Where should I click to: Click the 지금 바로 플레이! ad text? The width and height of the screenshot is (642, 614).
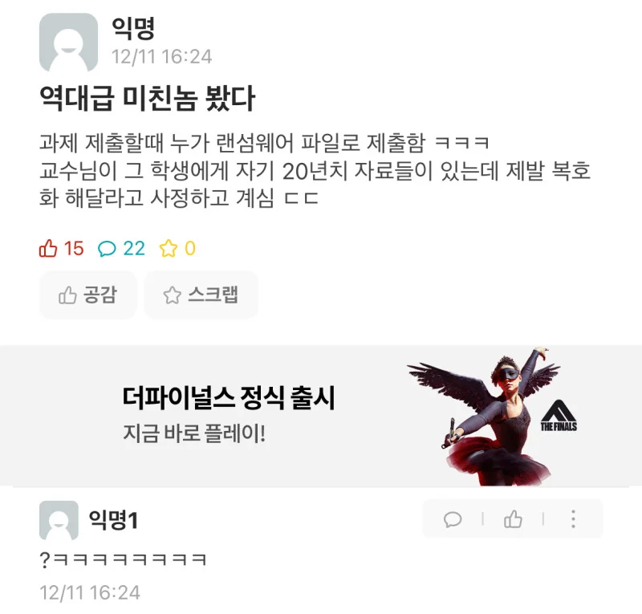[x=194, y=433]
